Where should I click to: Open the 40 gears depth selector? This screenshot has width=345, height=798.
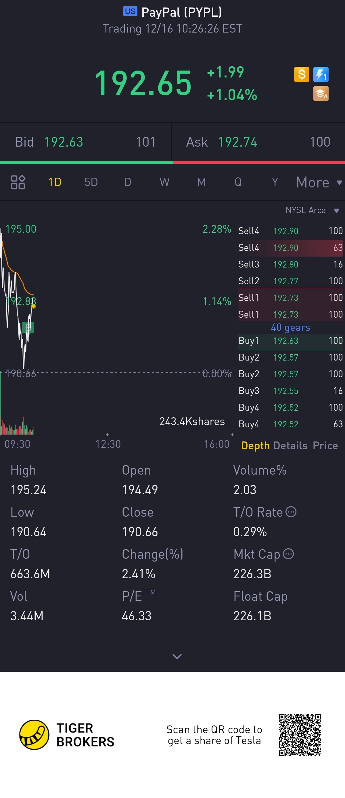click(291, 327)
